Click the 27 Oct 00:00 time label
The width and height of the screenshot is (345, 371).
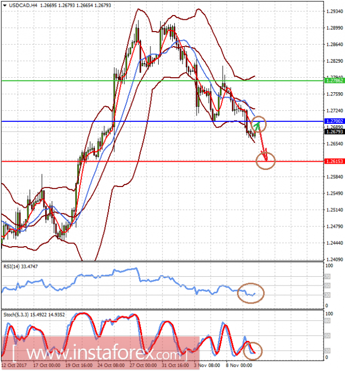(142, 365)
